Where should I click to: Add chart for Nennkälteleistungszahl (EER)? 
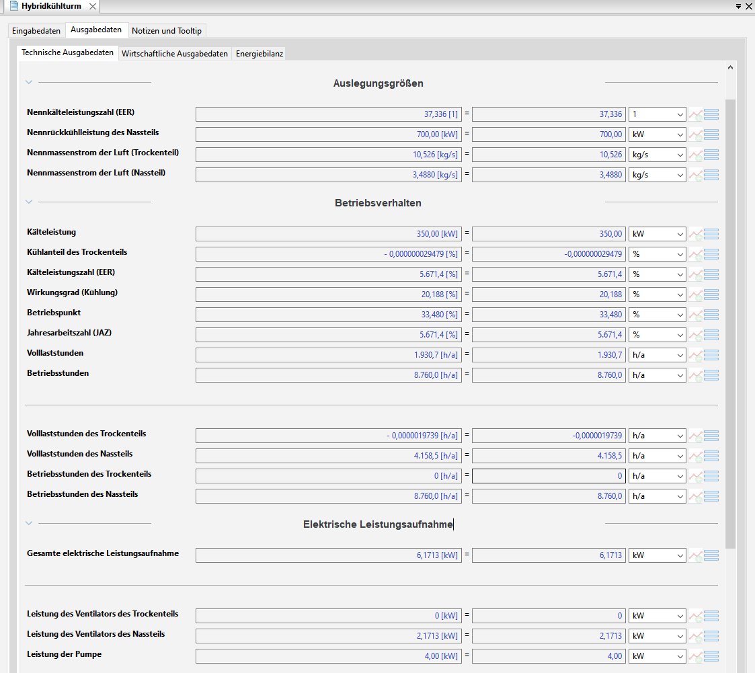pyautogui.click(x=695, y=114)
